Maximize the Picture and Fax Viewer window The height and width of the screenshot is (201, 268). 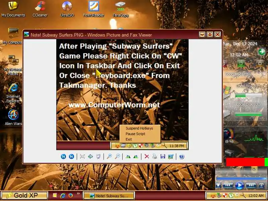point(210,35)
